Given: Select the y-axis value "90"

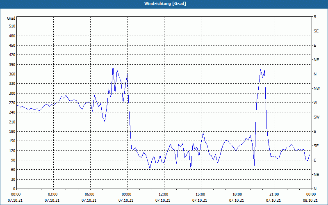Looking at the screenshot, I should pyautogui.click(x=13, y=160).
